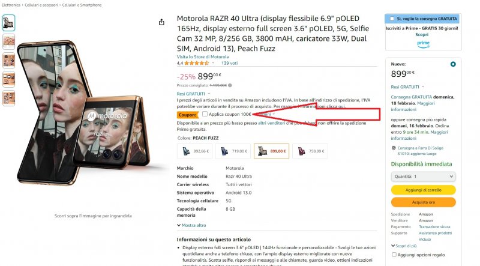Select the first product thumbnail image
The image size is (480, 266).
[x=9, y=22]
